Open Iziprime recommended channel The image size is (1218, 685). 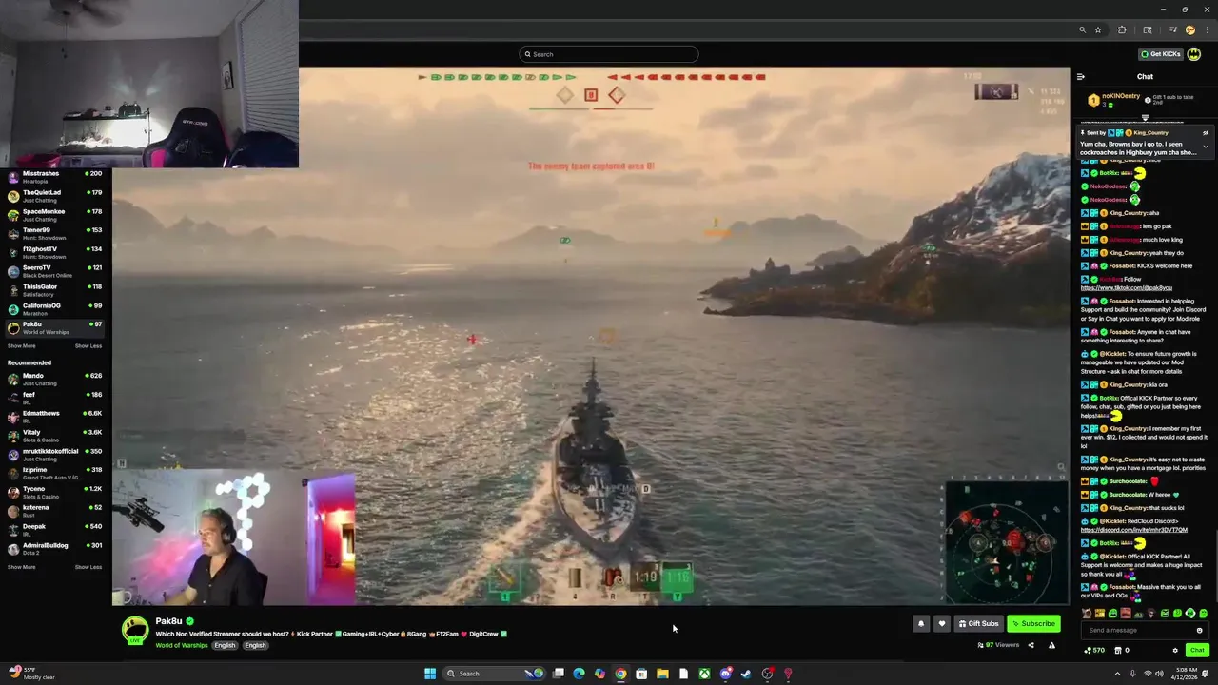tap(55, 473)
